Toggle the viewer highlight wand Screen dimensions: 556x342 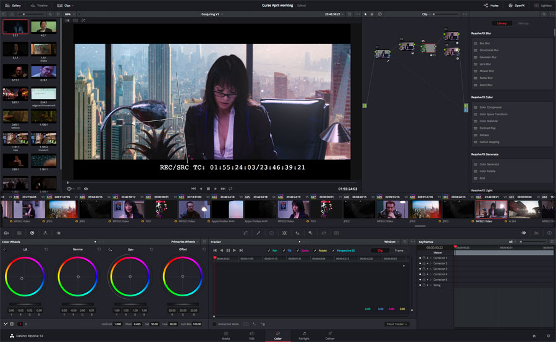(83, 20)
